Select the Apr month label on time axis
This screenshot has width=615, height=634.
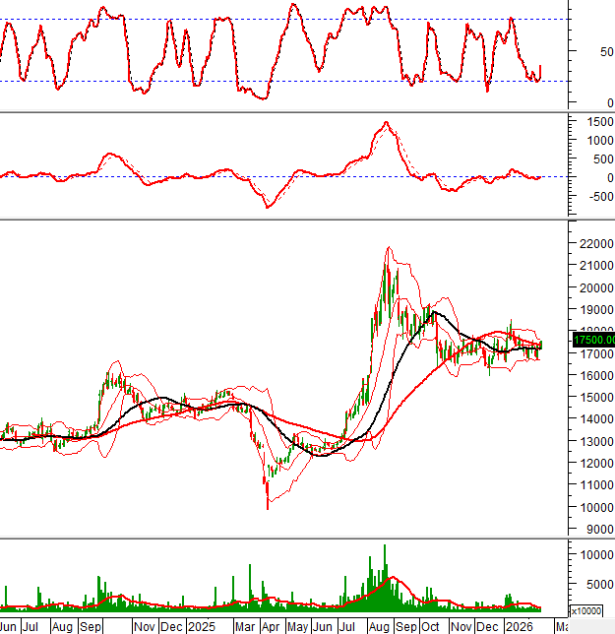click(271, 626)
